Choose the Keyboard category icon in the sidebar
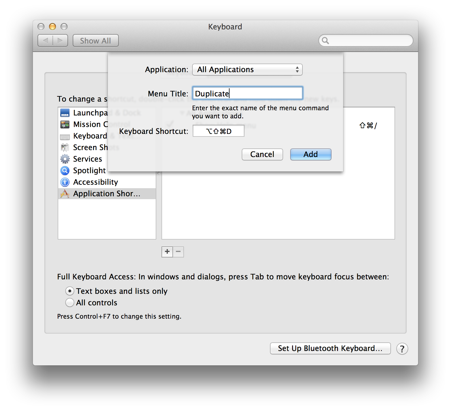Image resolution: width=451 pixels, height=411 pixels. pos(65,136)
